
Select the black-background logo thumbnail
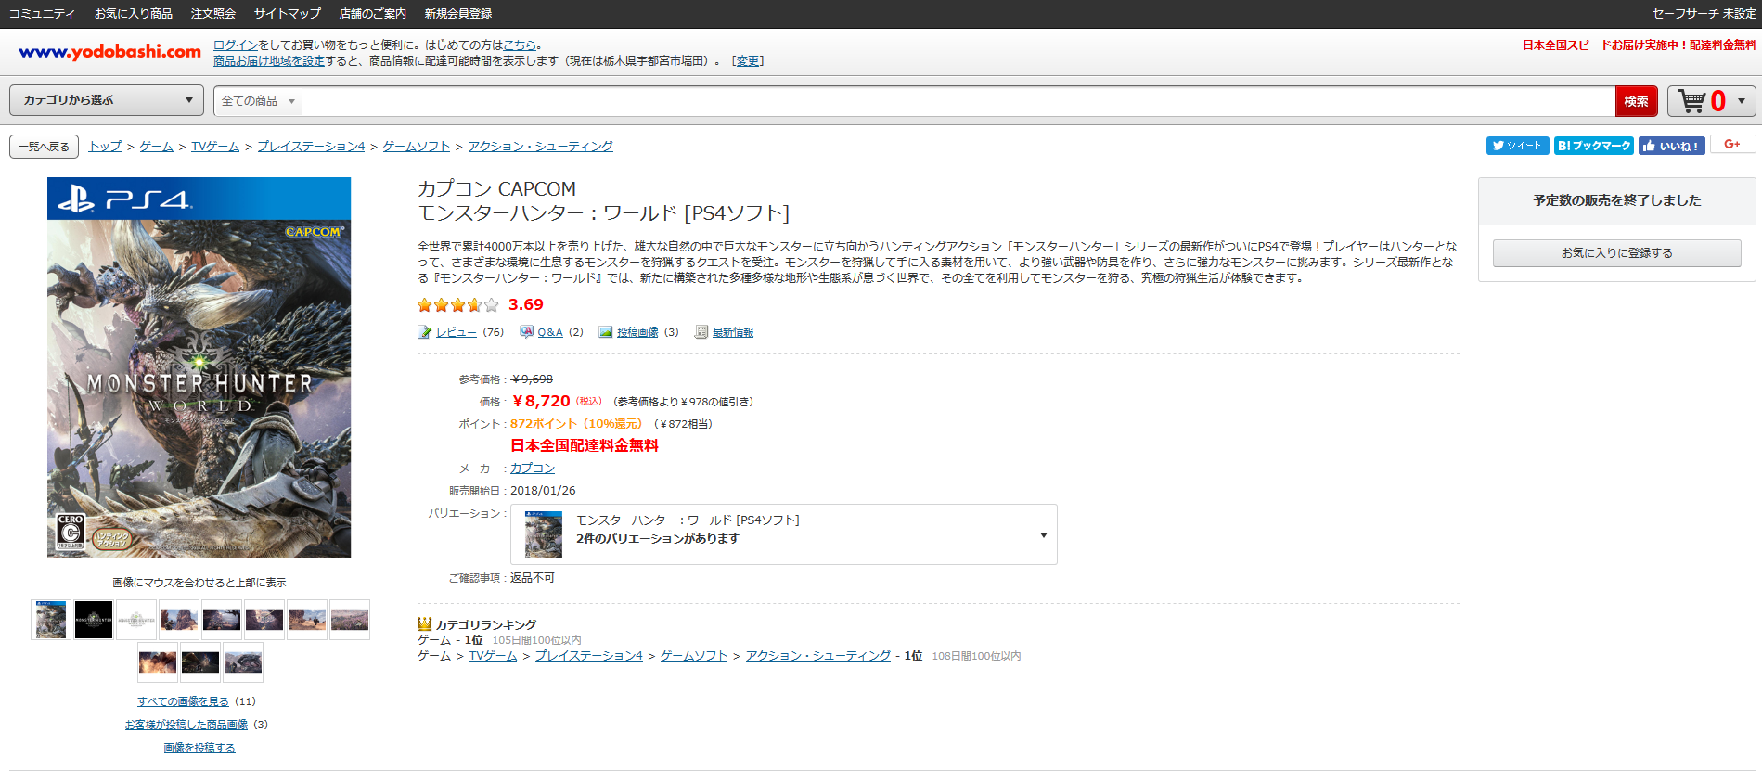click(94, 620)
